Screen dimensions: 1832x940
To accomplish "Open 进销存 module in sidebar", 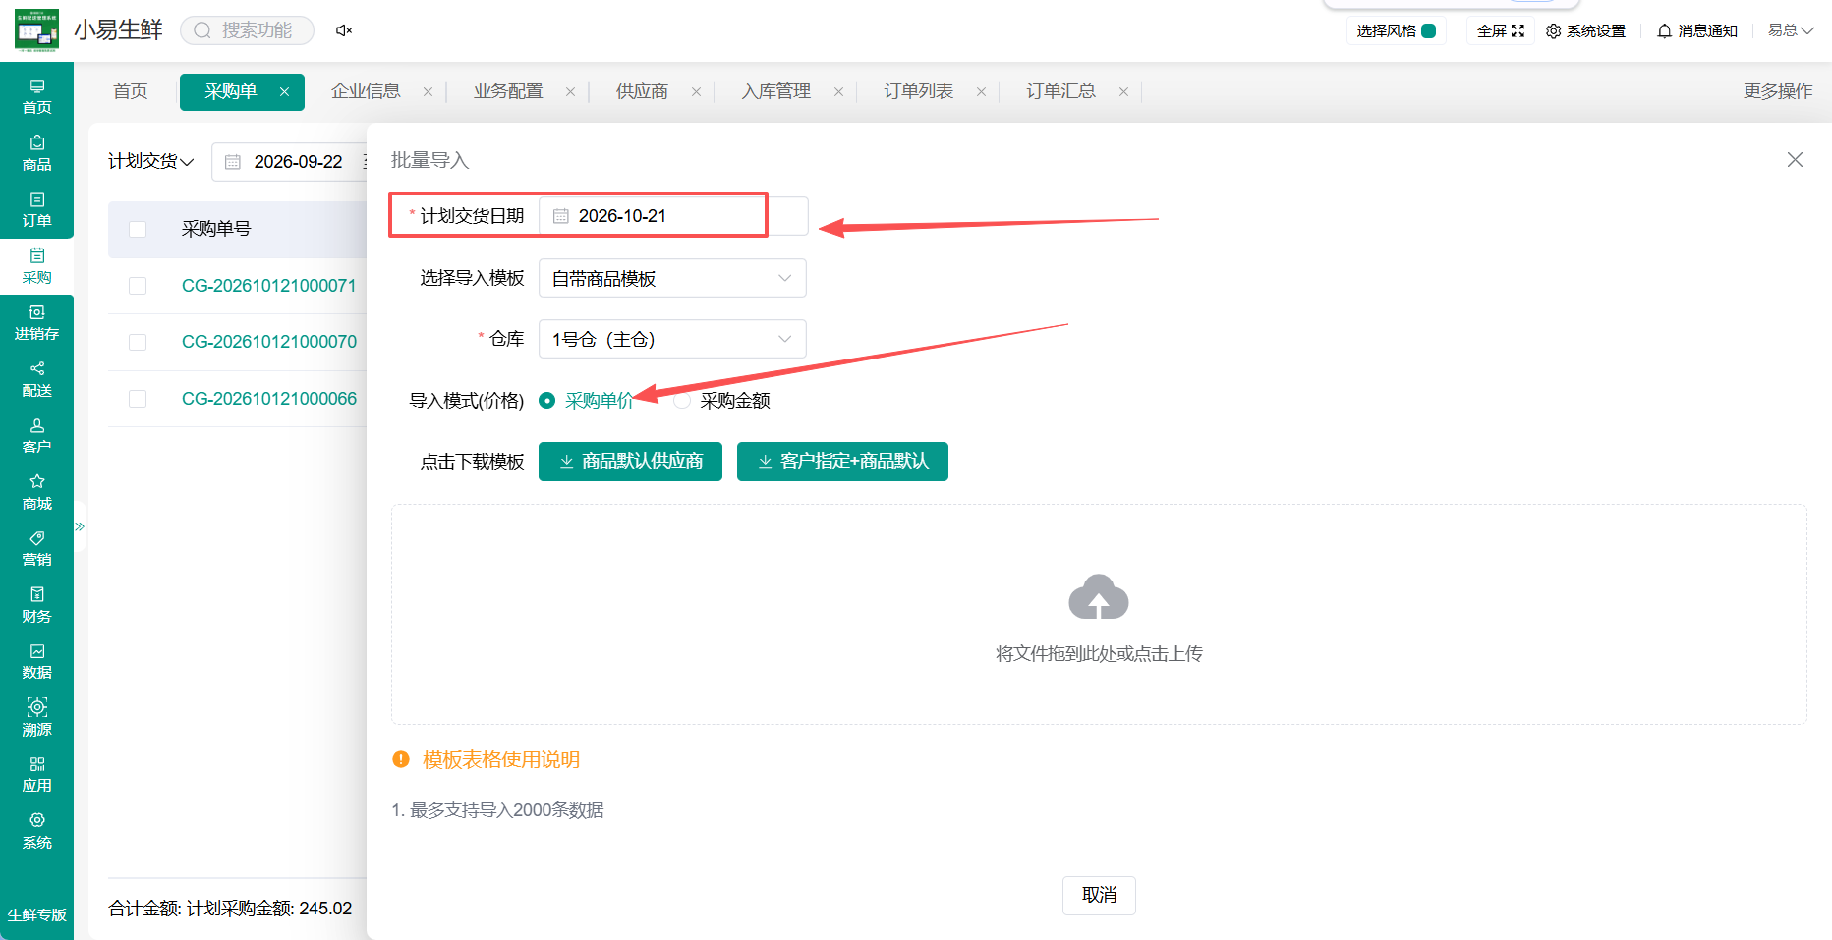I will point(36,322).
